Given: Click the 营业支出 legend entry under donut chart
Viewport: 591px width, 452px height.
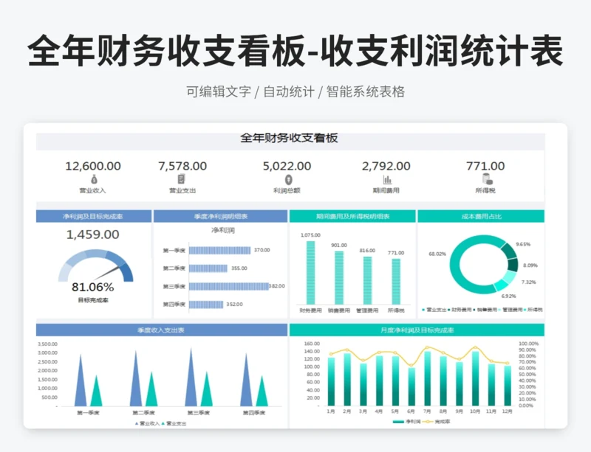Looking at the screenshot, I should pos(434,310).
